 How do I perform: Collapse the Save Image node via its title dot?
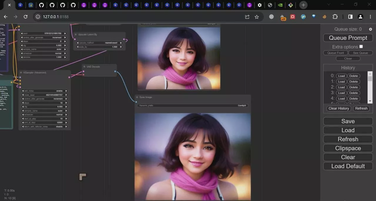137,97
